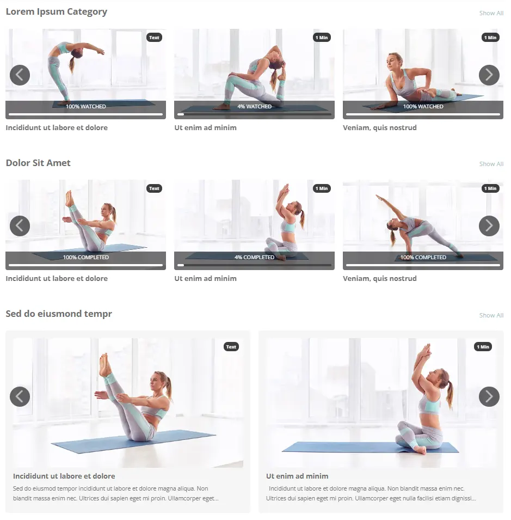This screenshot has height=520, width=511.
Task: Click the Text badge on the large boat pose card
Action: pos(231,347)
